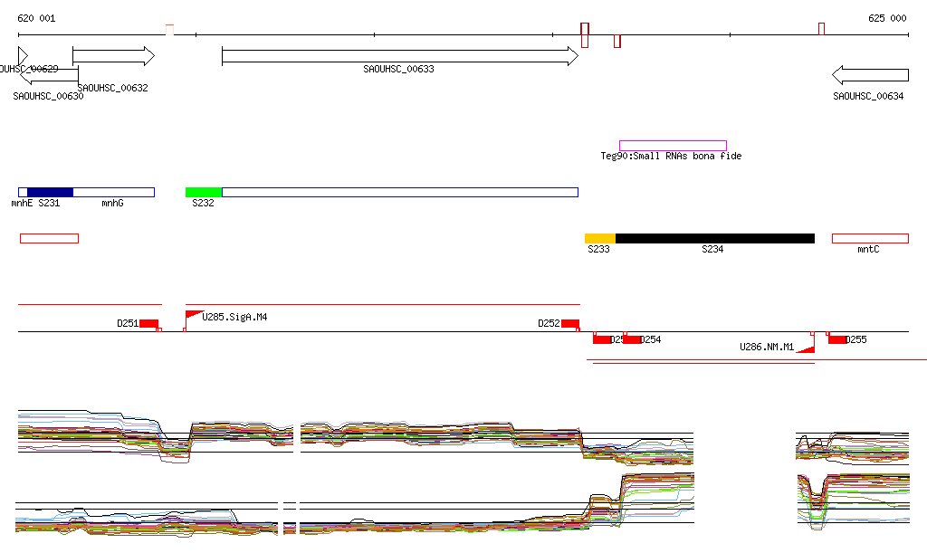The width and height of the screenshot is (927, 553).
Task: Click the SAOUHSC_00634 leftward gene arrow
Action: (870, 75)
